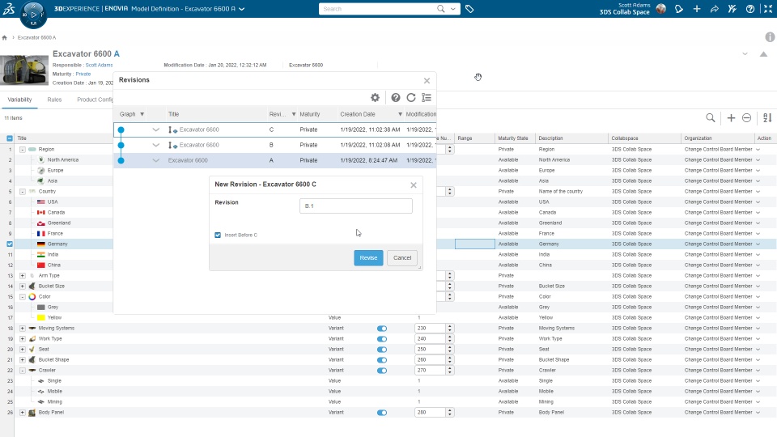Open search options dropdown arrow
Viewport: 777px width, 437px height.
[453, 9]
